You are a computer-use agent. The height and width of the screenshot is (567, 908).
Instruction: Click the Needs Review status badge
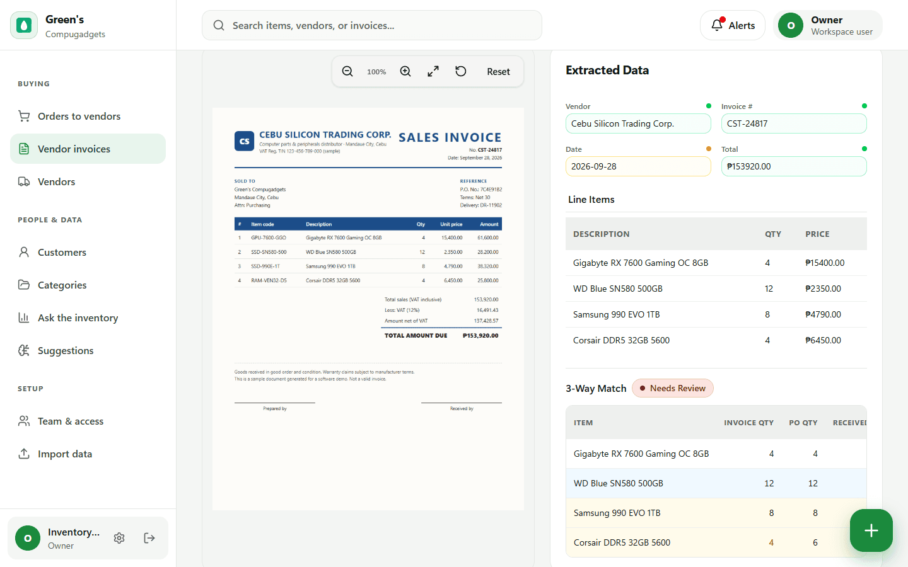pos(673,388)
